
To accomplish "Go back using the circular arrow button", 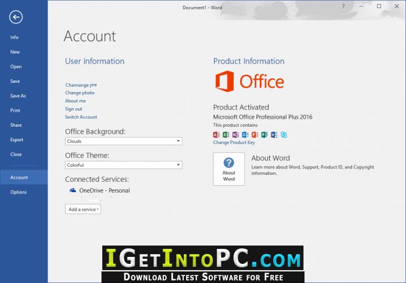I will pyautogui.click(x=16, y=17).
